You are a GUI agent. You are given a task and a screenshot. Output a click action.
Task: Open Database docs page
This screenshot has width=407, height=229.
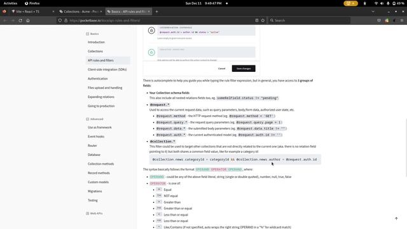tap(94, 155)
